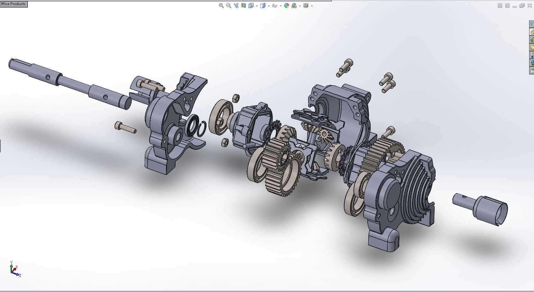Viewport: 534px width, 292px height.
Task: Minimize the document window
Action: (515, 6)
